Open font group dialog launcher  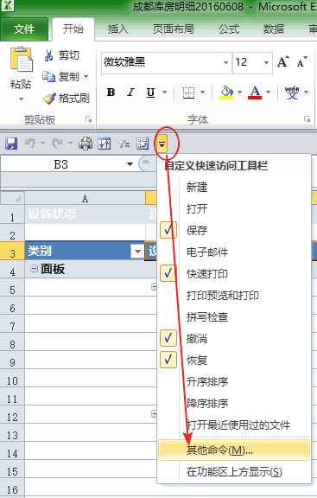coord(307,119)
